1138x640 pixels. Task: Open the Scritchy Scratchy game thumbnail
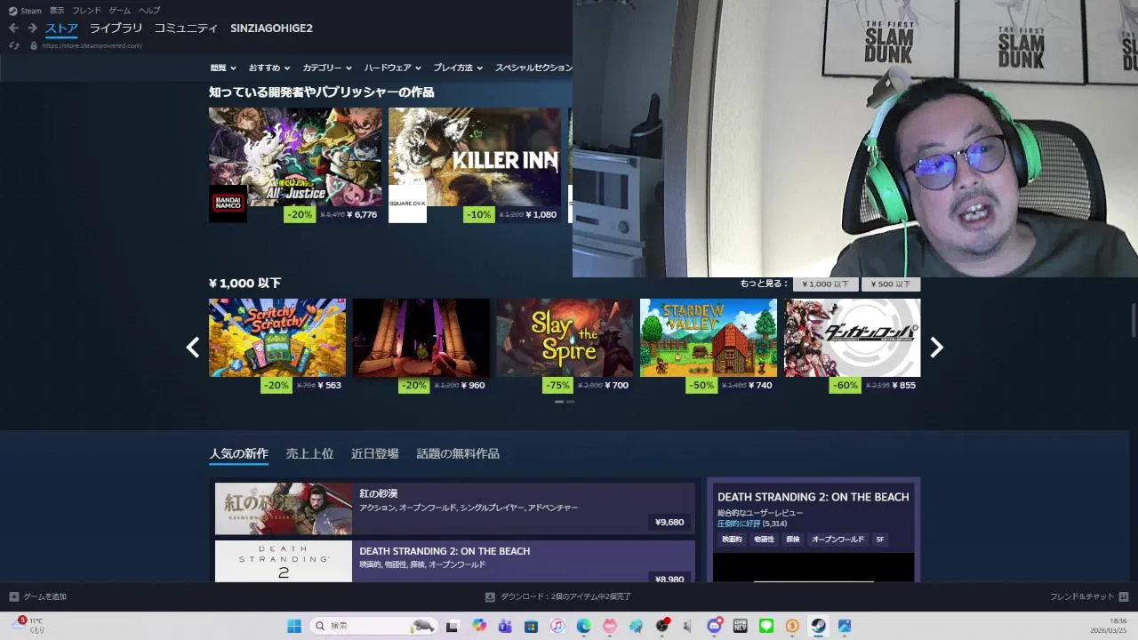277,338
